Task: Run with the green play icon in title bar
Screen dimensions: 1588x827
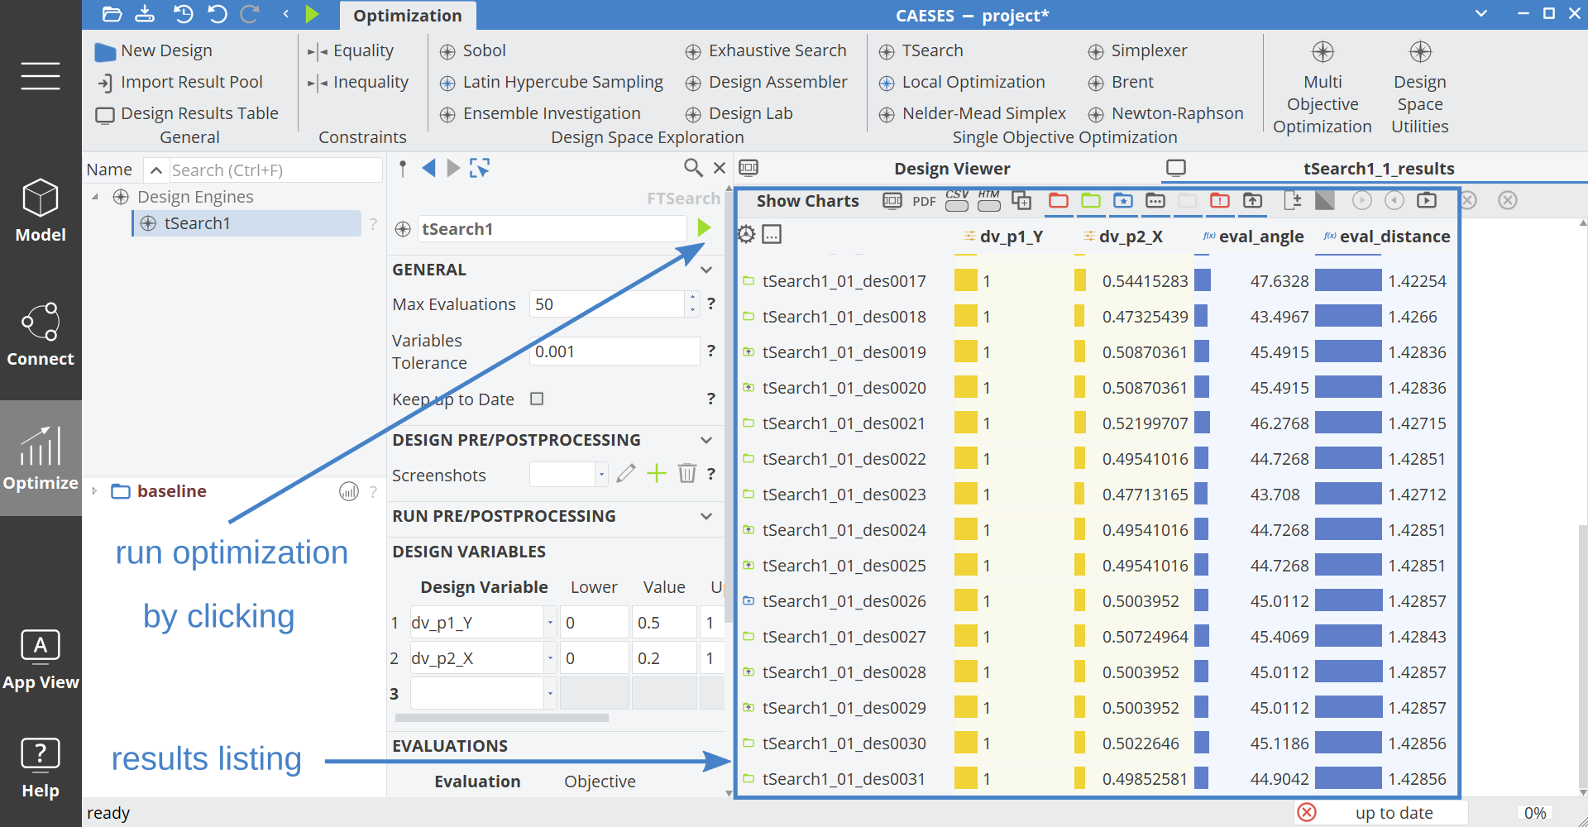Action: 312,14
